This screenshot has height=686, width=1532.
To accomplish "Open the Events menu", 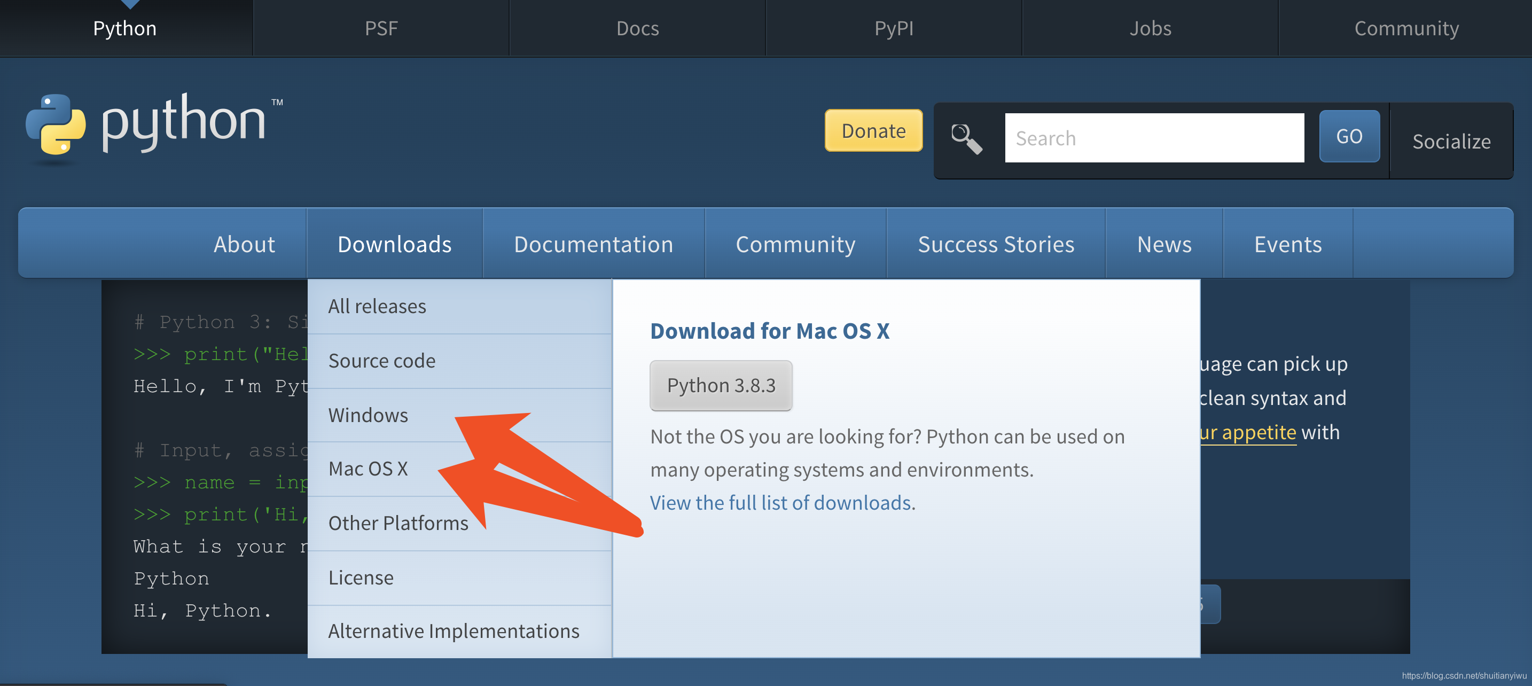I will 1287,244.
